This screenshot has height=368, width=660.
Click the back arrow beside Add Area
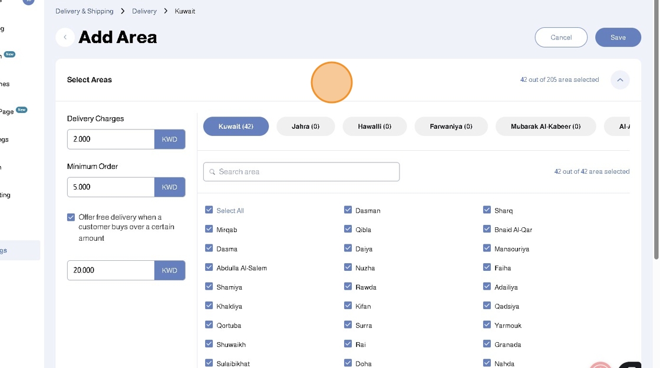pyautogui.click(x=65, y=37)
